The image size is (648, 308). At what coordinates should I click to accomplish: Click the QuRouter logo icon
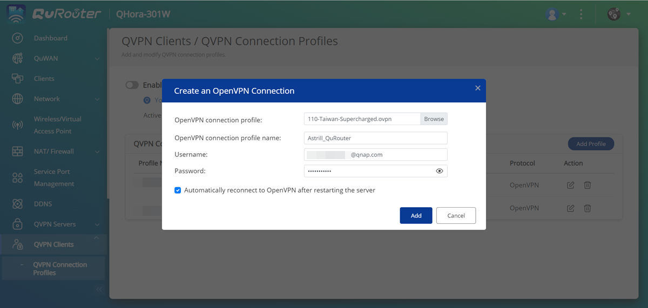point(17,14)
